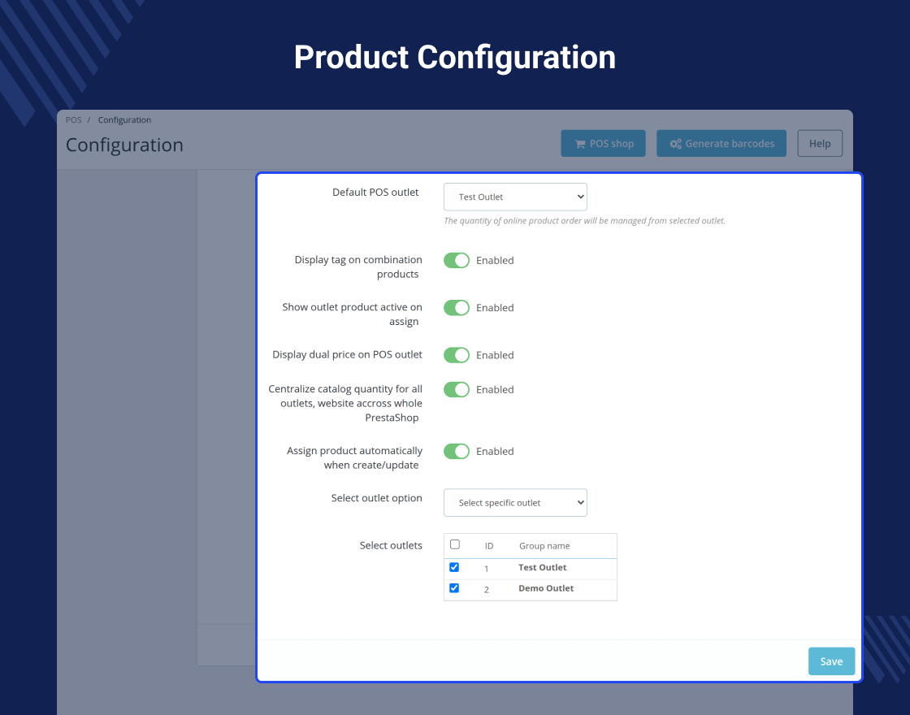Open the Help button
The image size is (910, 715).
pyautogui.click(x=820, y=143)
